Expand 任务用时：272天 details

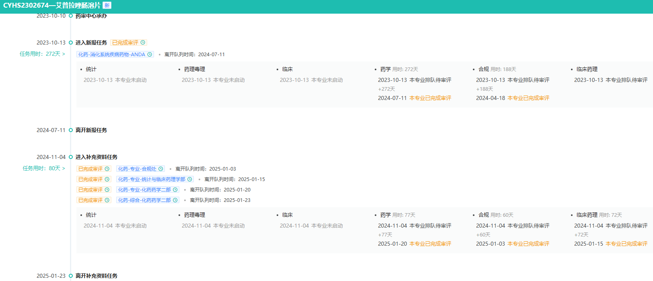point(42,54)
